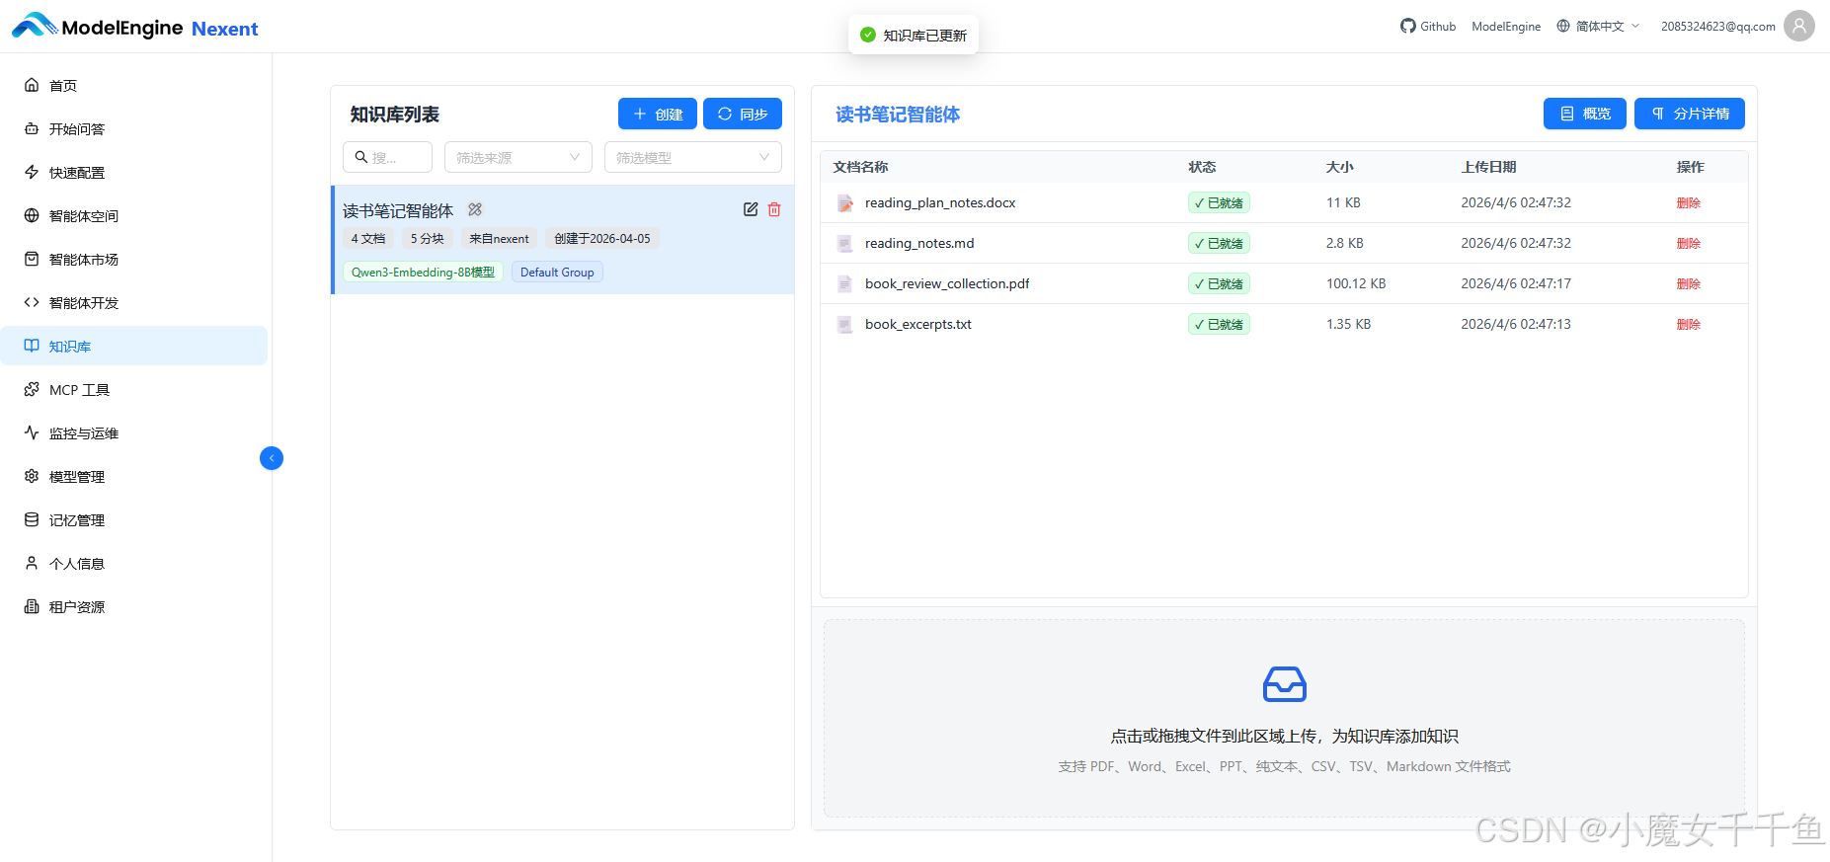Click 已就绪 status of reading_plan_notes.docx
1830x862 pixels.
[1219, 202]
